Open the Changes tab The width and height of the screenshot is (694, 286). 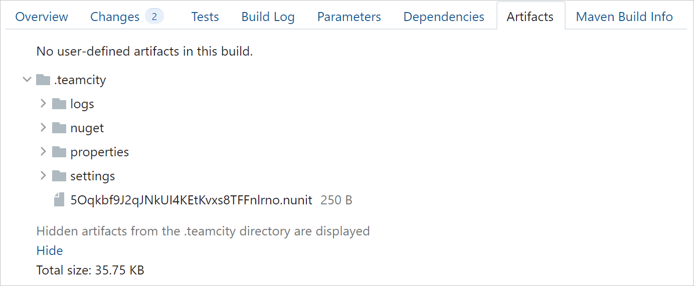pos(115,17)
